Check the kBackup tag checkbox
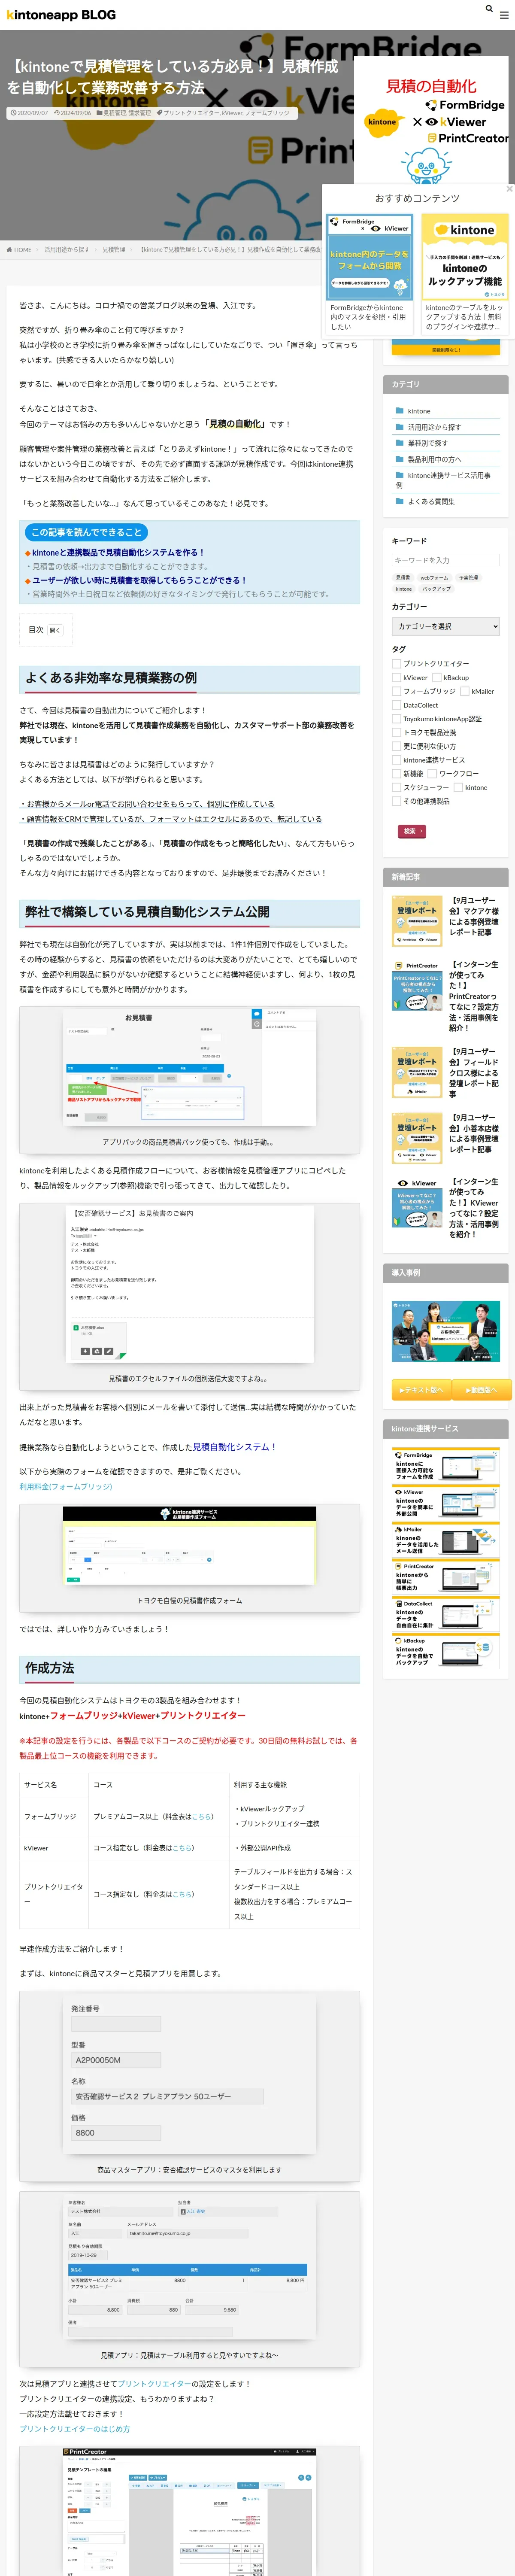The image size is (515, 2576). coord(437,678)
